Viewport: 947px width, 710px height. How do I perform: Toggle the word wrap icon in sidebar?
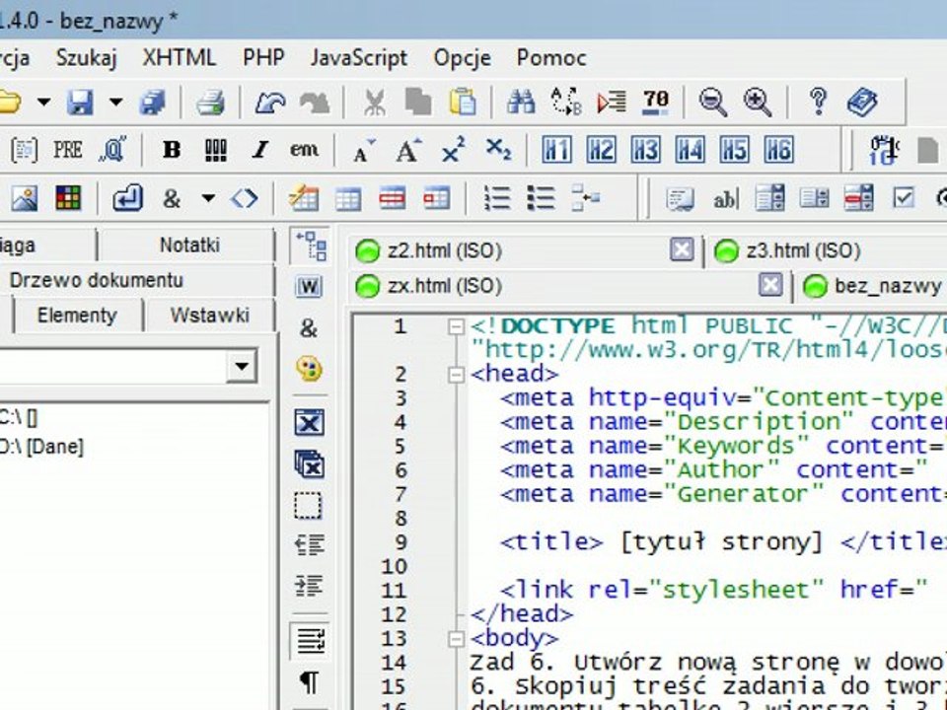click(x=311, y=641)
